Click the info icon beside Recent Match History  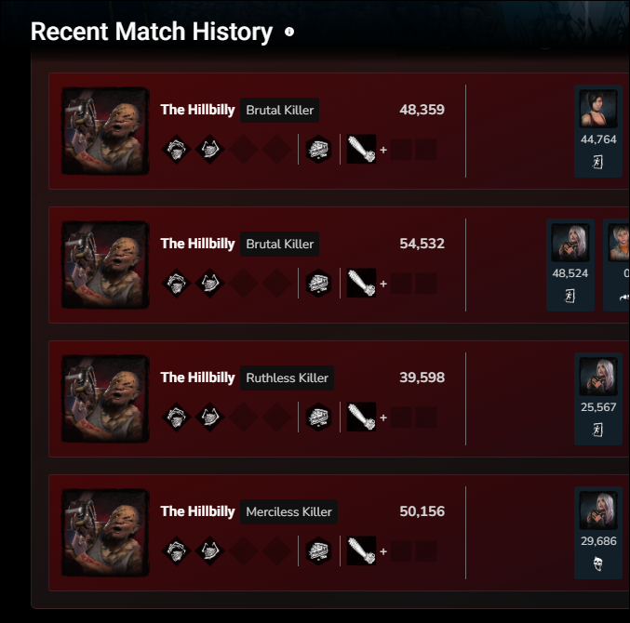click(x=289, y=32)
